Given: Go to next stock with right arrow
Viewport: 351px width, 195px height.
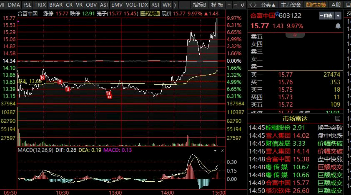Looking at the screenshot, I should click(x=255, y=5).
